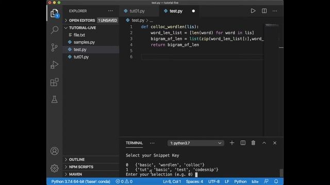330x185 pixels.
Task: Open editor More Actions ellipsis
Action: (275, 11)
